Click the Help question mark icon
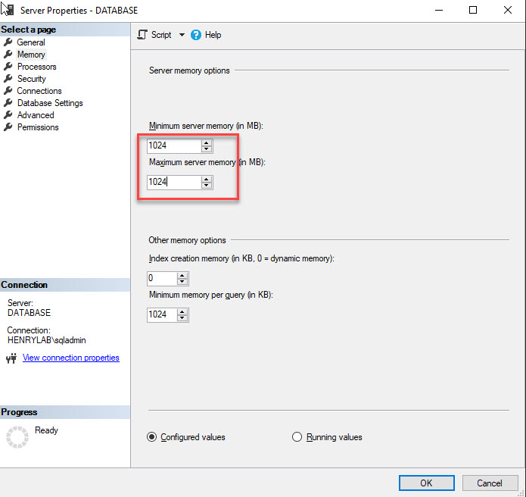Screen dimensions: 526x497 (x=196, y=35)
